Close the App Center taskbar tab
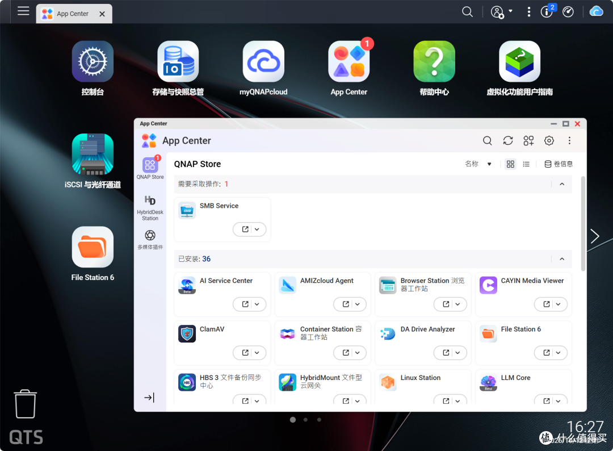The width and height of the screenshot is (613, 451). pyautogui.click(x=102, y=14)
